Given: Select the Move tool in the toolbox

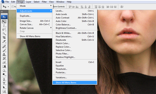Looking at the screenshot, I should coord(4,21).
